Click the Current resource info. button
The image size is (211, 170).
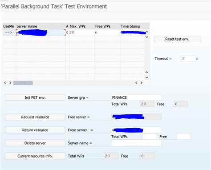(35, 156)
